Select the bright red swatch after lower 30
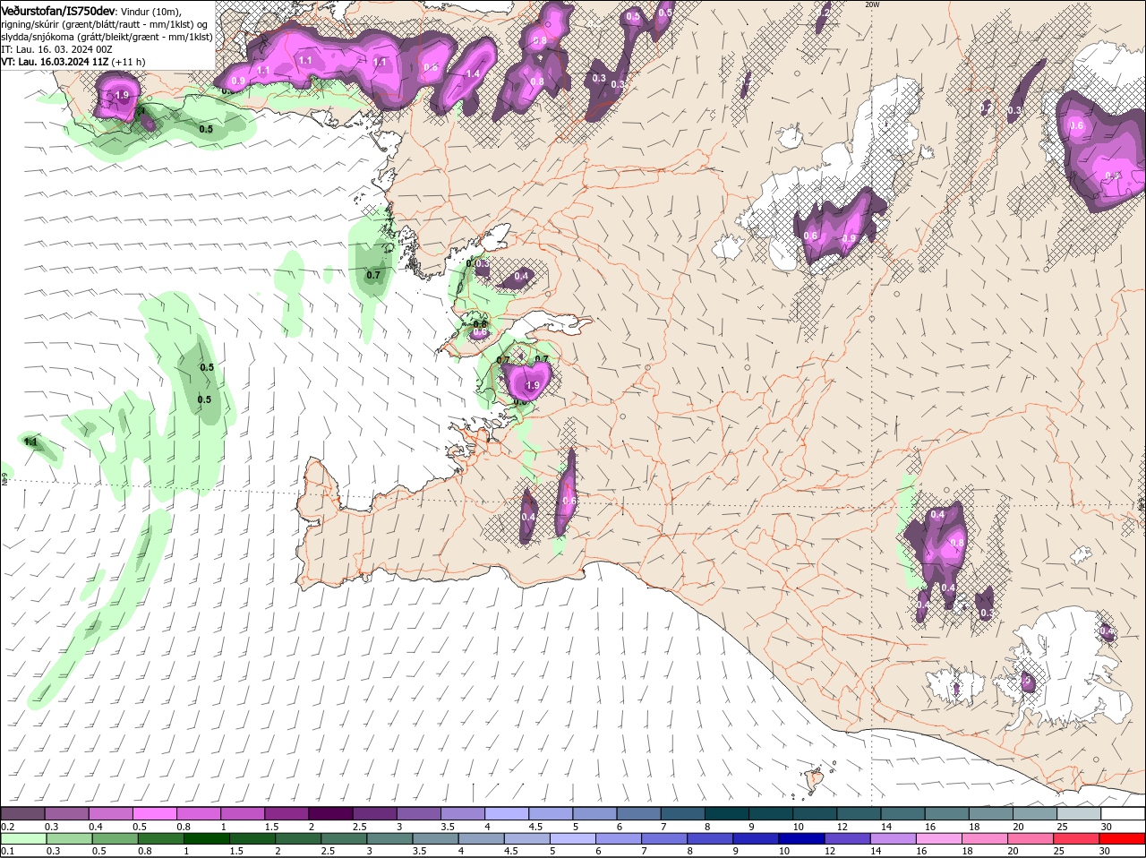This screenshot has height=858, width=1146. coord(1124,838)
